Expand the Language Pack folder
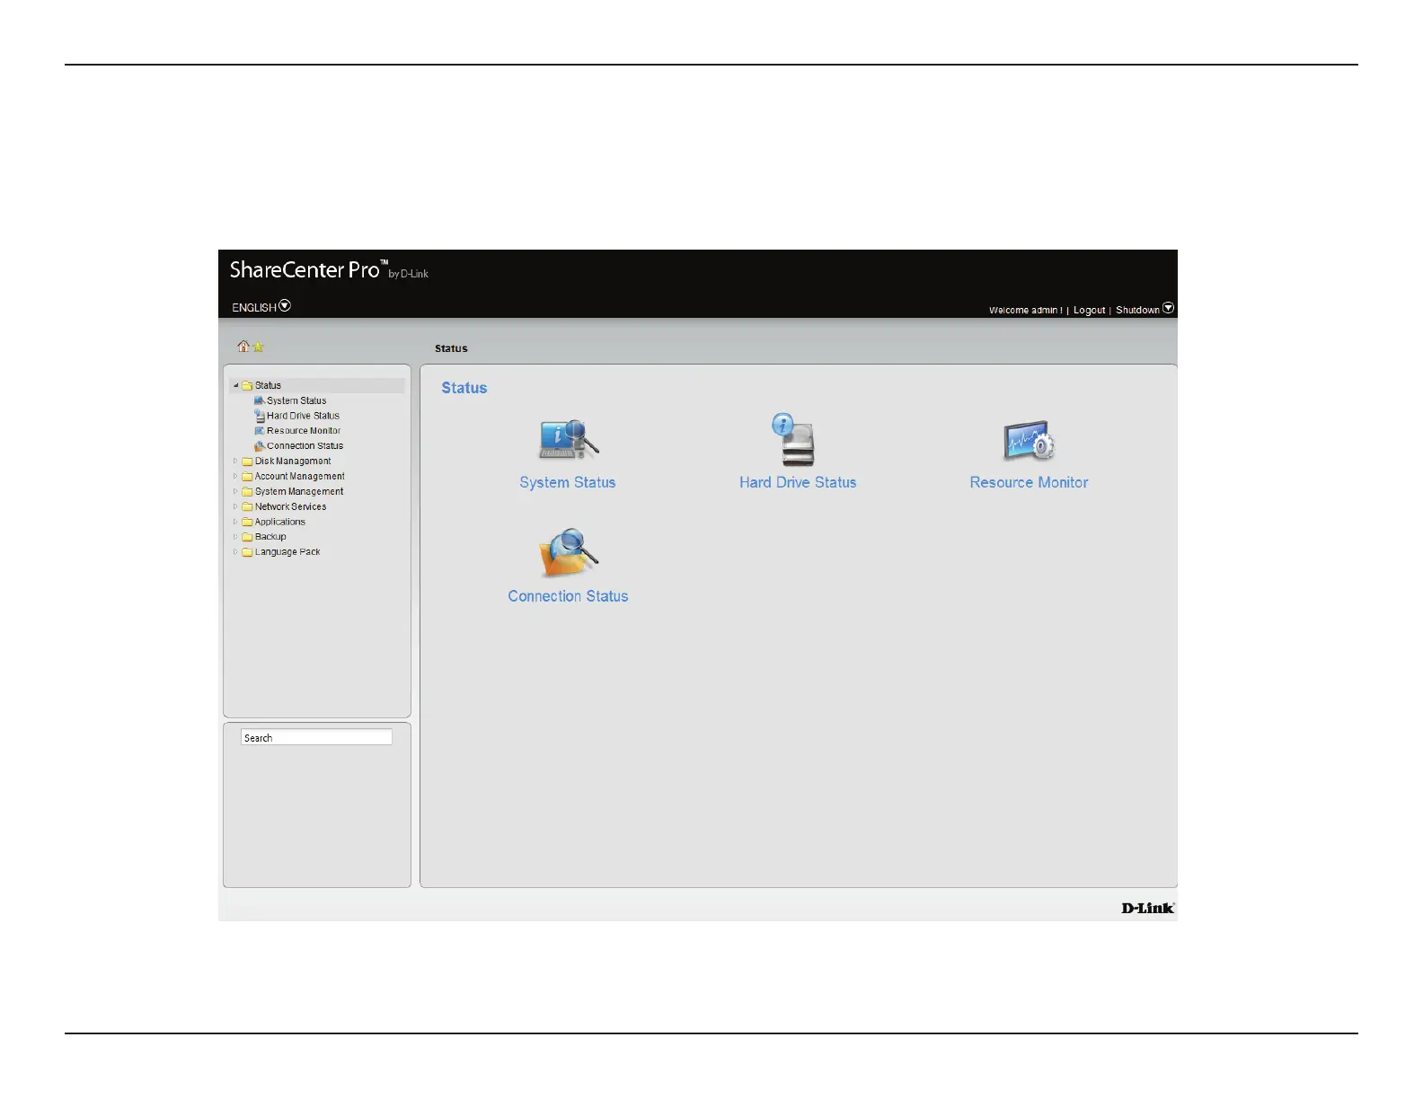 236,552
